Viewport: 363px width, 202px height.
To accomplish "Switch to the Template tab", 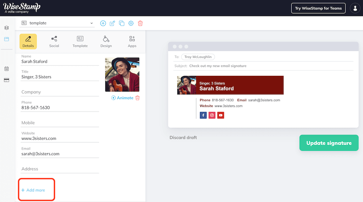I will pyautogui.click(x=80, y=42).
